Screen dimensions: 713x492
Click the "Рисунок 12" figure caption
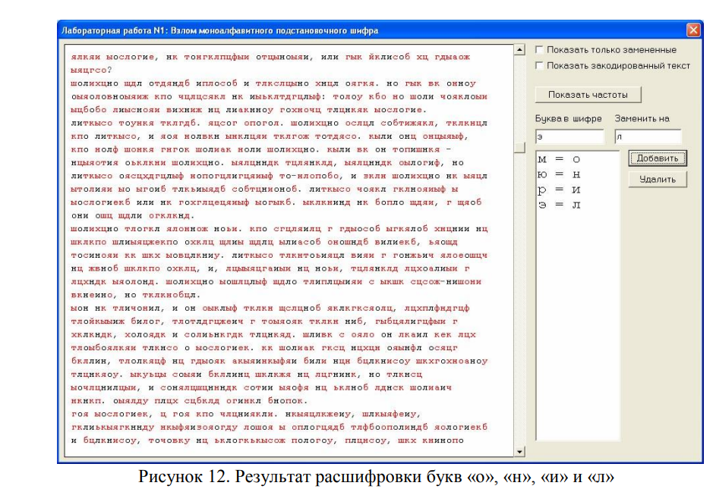tap(375, 478)
